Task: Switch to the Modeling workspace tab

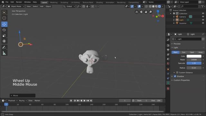Action: point(54,2)
